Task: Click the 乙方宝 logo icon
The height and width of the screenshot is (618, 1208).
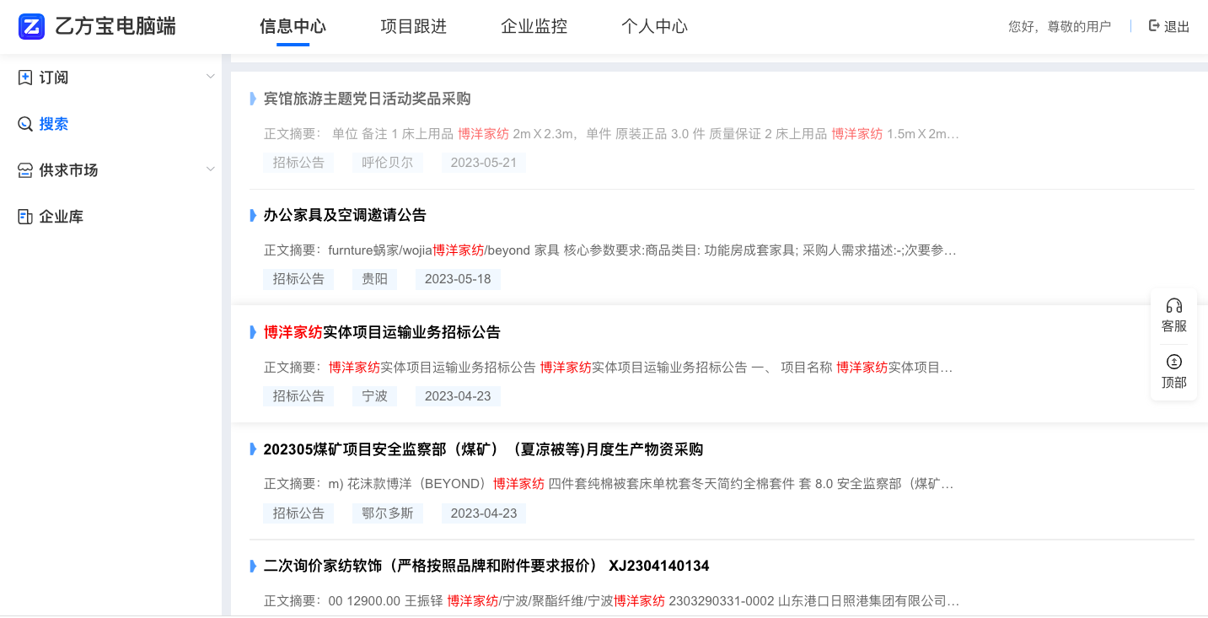Action: point(32,27)
